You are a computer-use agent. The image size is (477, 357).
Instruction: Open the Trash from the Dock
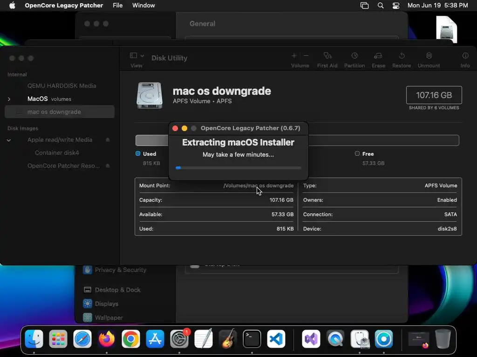pos(443,339)
